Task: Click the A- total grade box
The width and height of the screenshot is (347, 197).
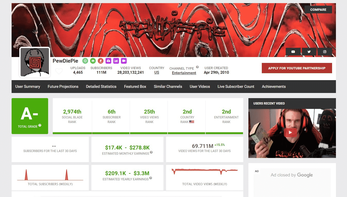Action: (30, 116)
